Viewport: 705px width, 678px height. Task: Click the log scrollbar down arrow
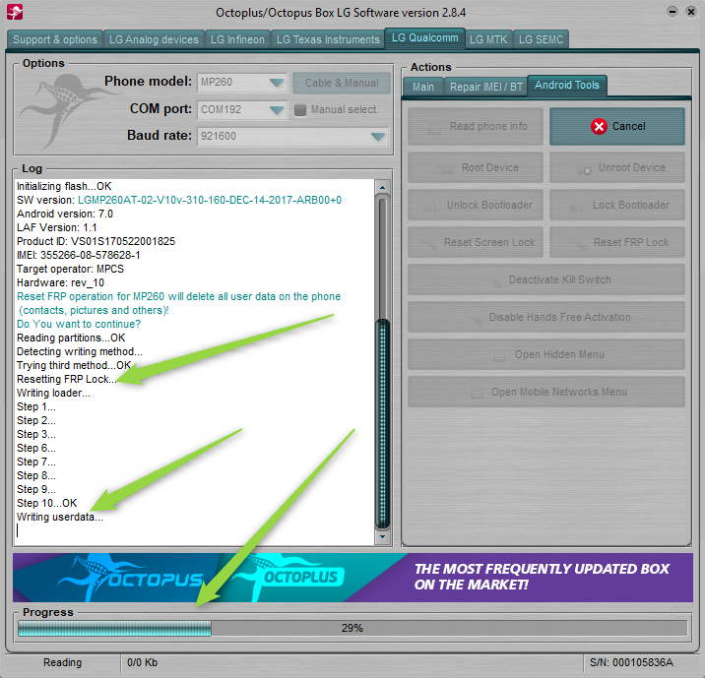[x=382, y=536]
